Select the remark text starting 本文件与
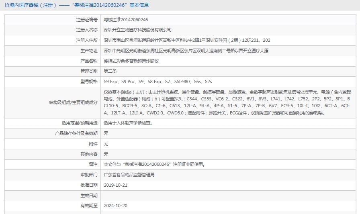 (155, 164)
